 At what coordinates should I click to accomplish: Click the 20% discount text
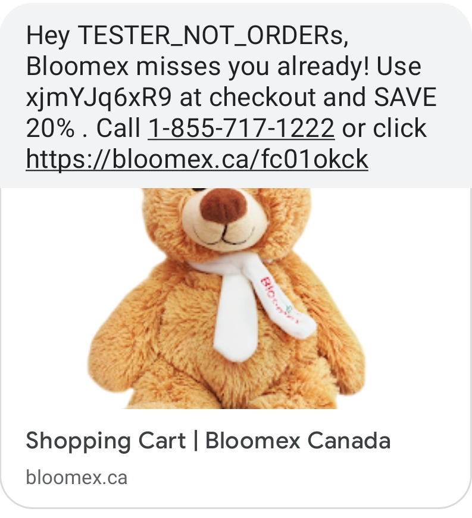(50, 128)
